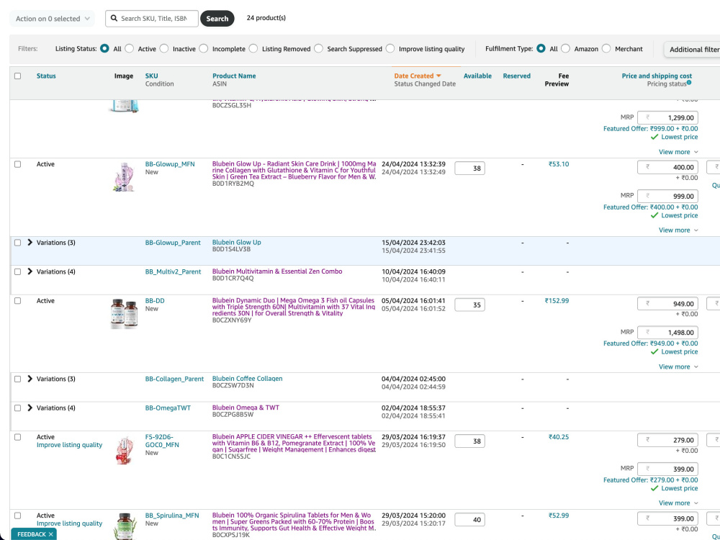This screenshot has width=720, height=540.
Task: Open the Dynamic Duo bottles thumbnail
Action: pyautogui.click(x=124, y=314)
